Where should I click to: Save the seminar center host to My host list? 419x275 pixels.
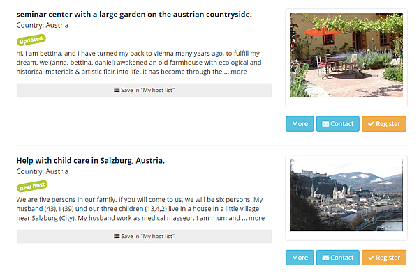(145, 90)
